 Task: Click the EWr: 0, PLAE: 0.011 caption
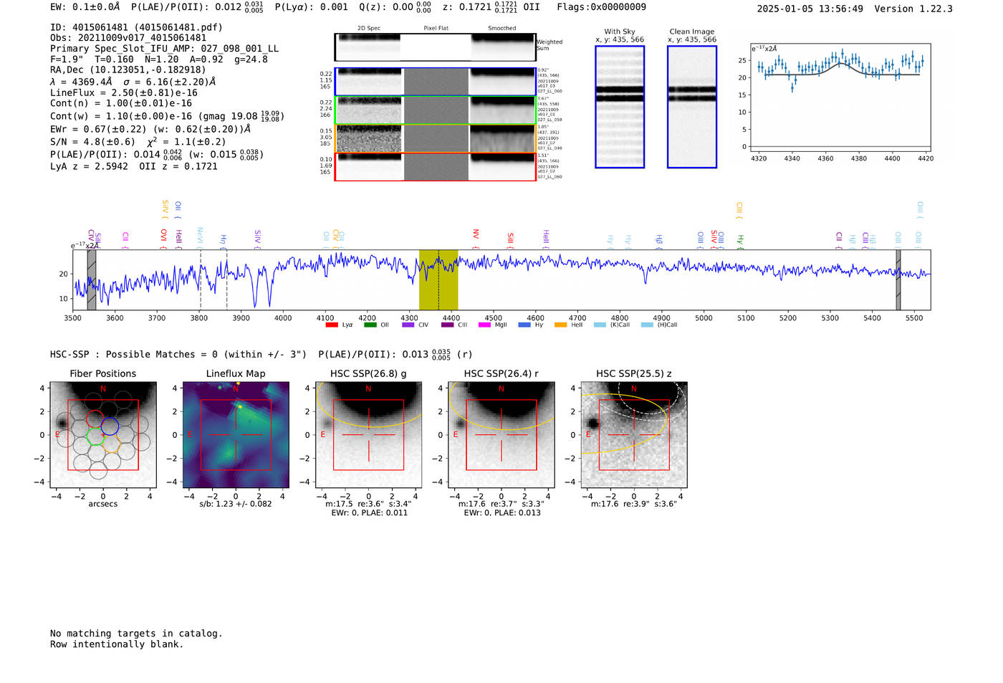(369, 512)
